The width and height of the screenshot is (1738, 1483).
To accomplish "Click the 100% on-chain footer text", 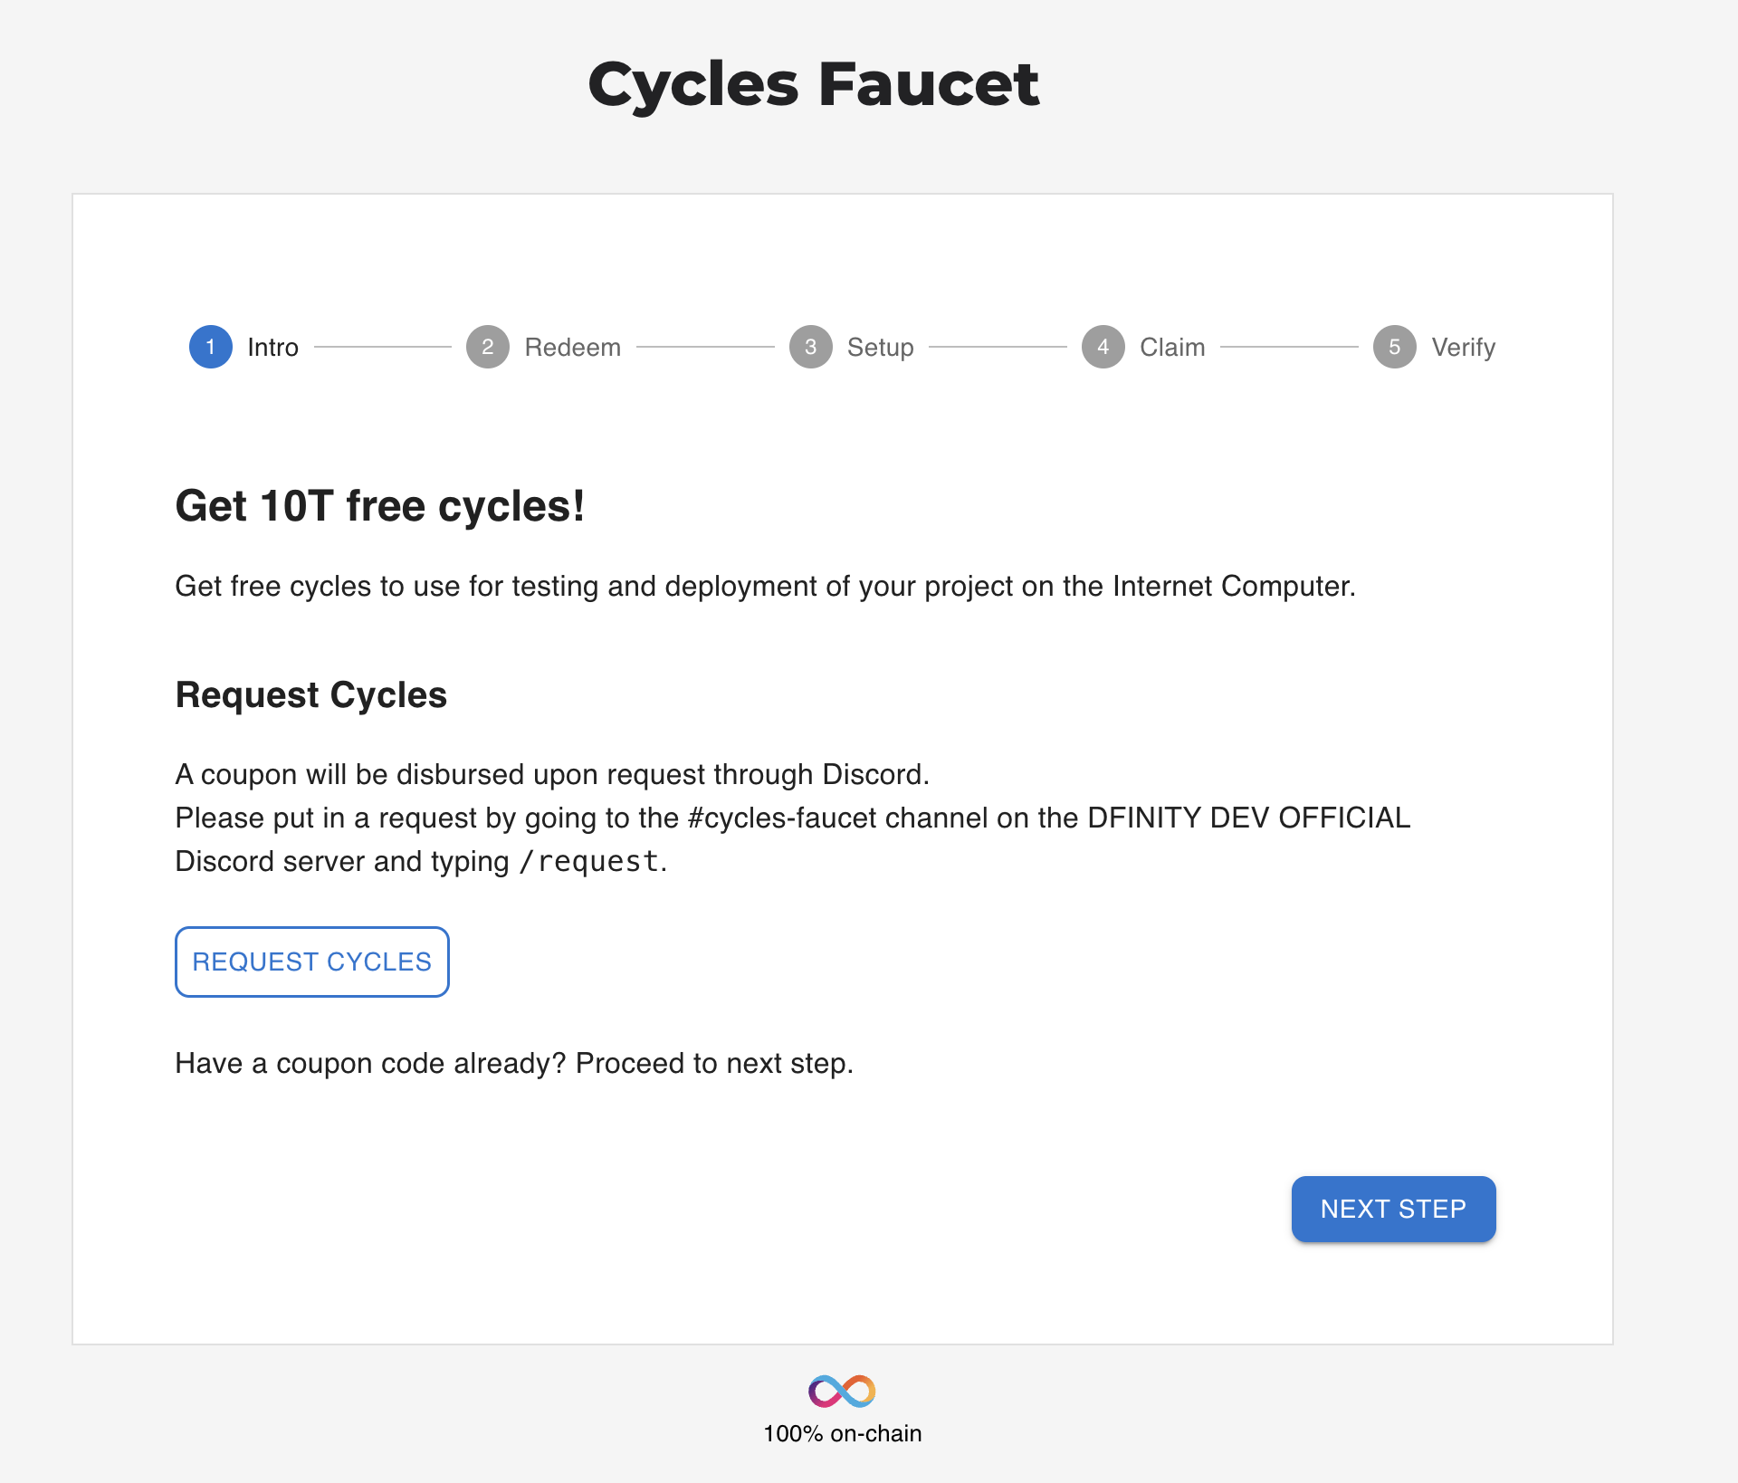I will 843,1433.
